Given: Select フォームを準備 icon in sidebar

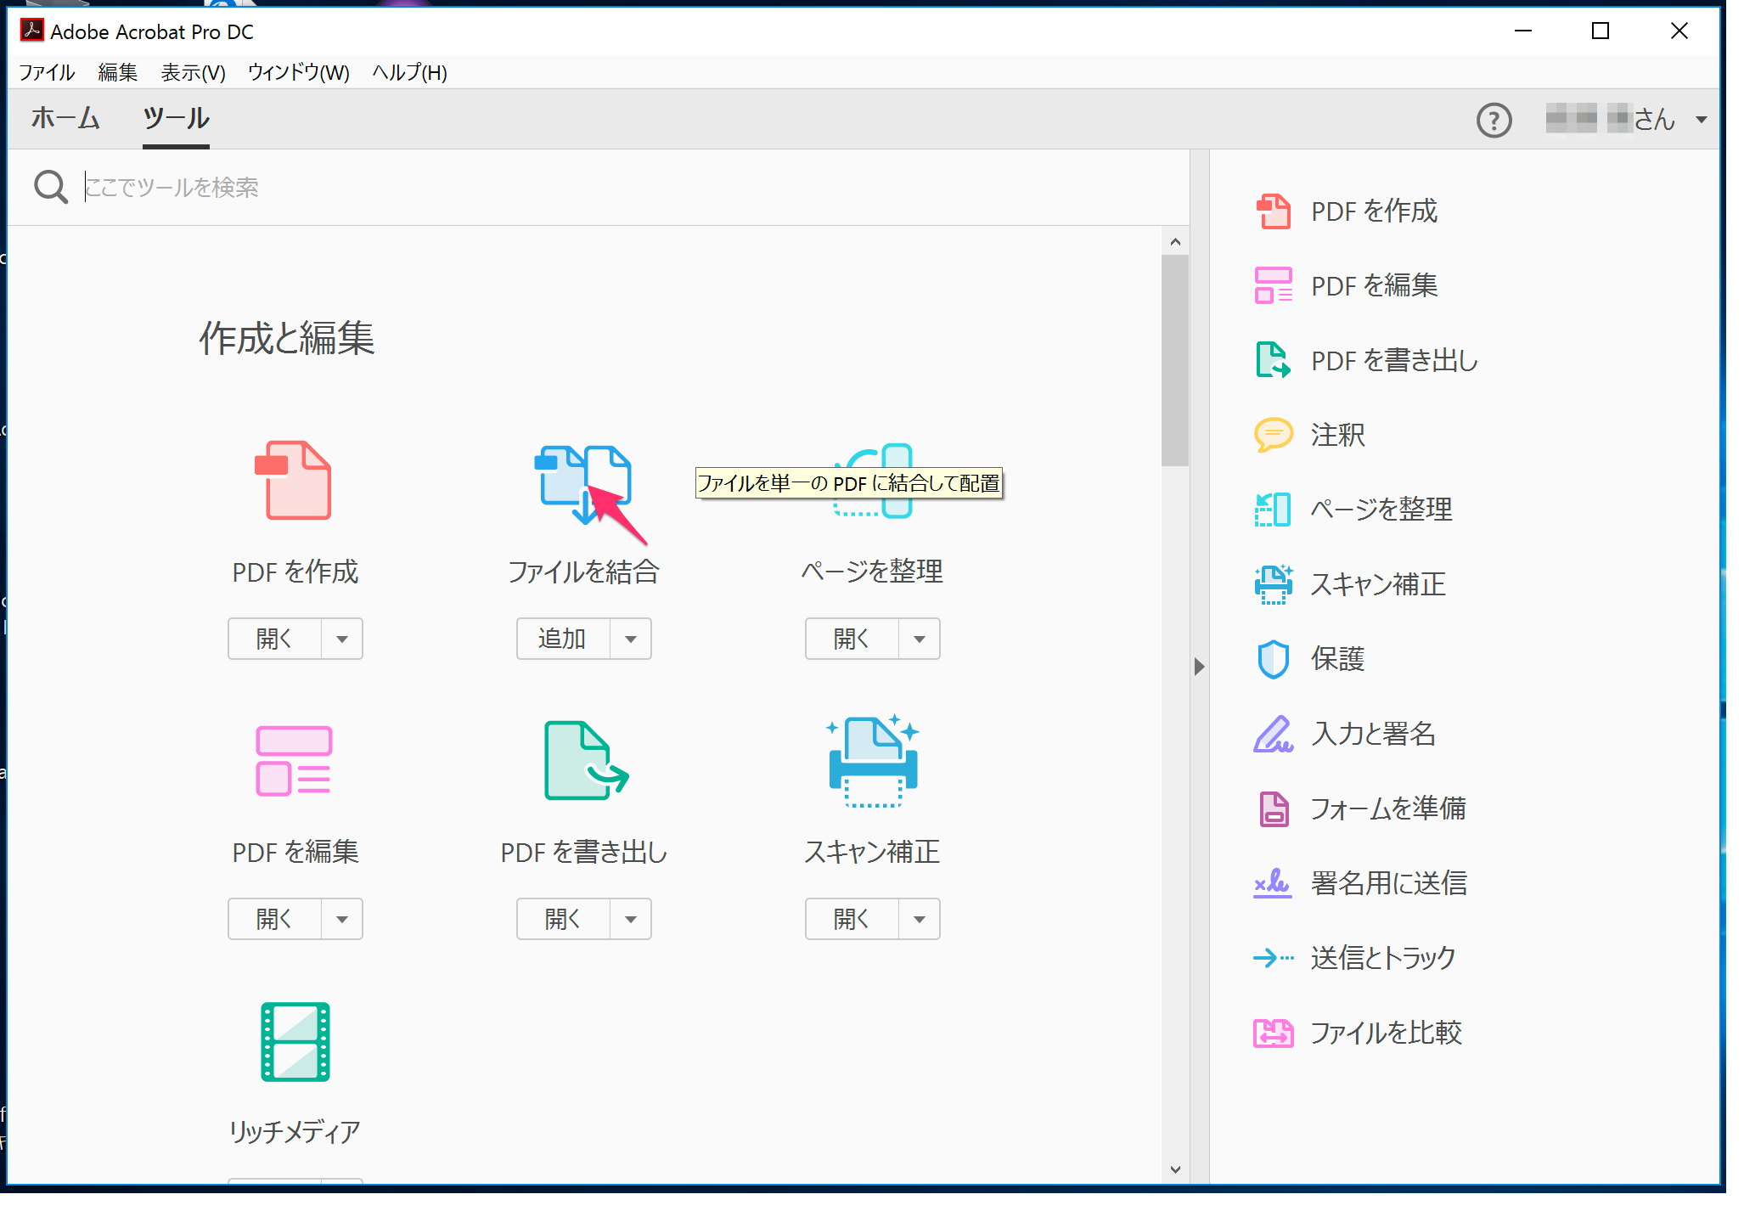Looking at the screenshot, I should click(x=1273, y=808).
